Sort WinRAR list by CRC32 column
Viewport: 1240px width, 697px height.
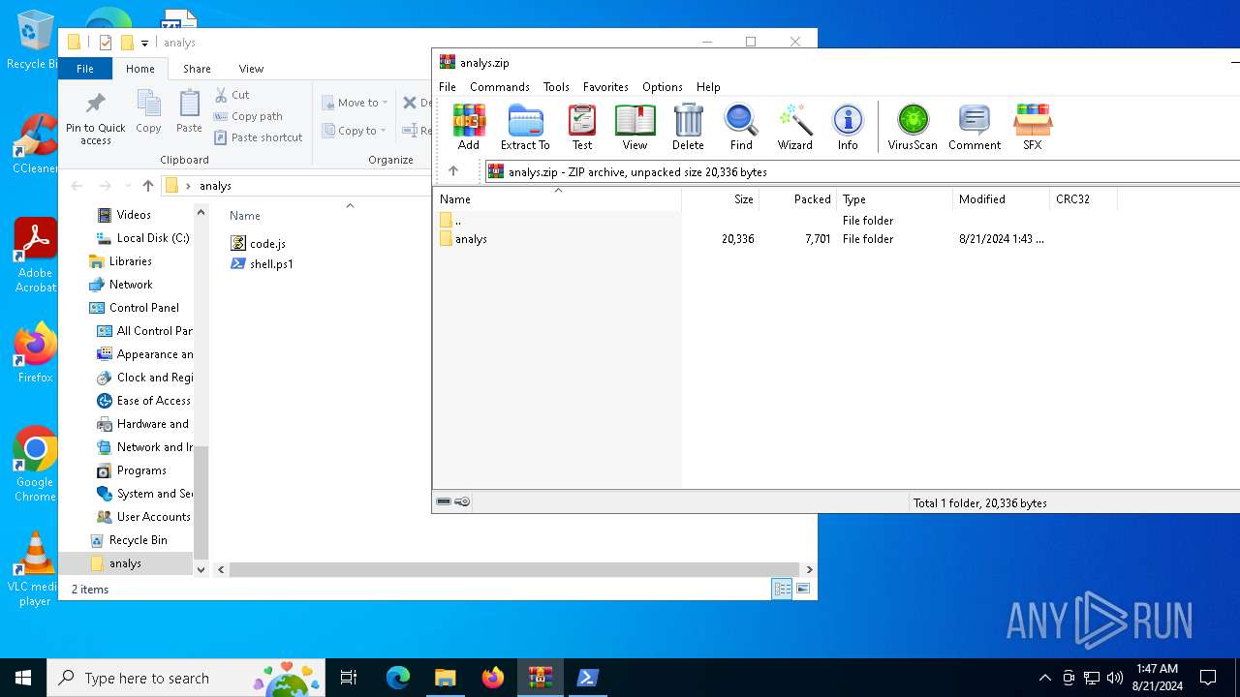tap(1083, 199)
